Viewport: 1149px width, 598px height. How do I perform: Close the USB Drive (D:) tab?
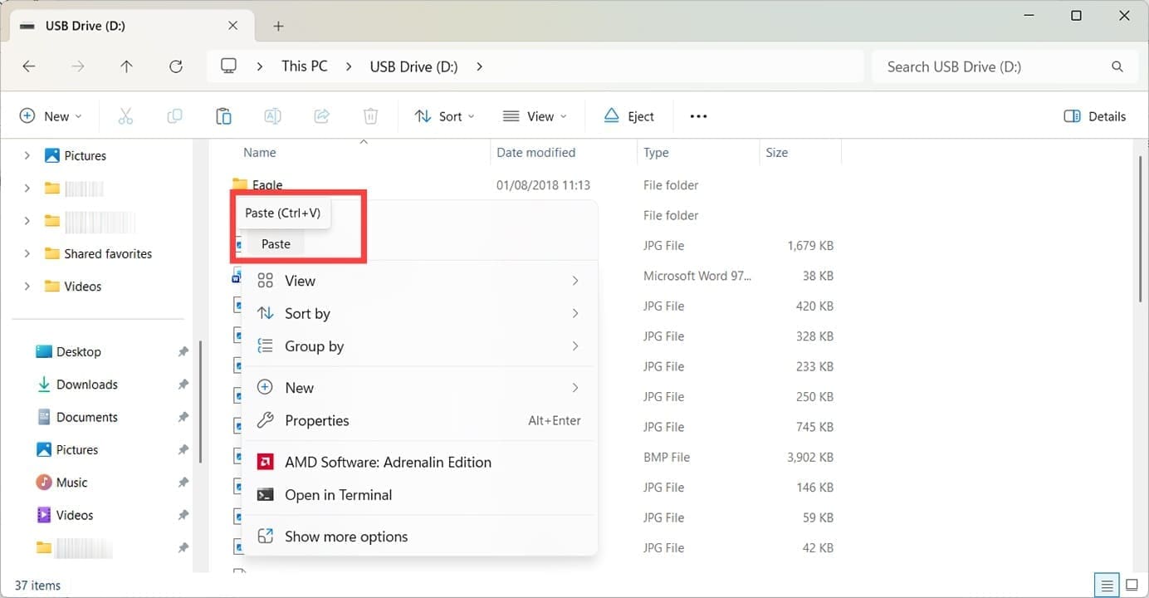tap(233, 26)
